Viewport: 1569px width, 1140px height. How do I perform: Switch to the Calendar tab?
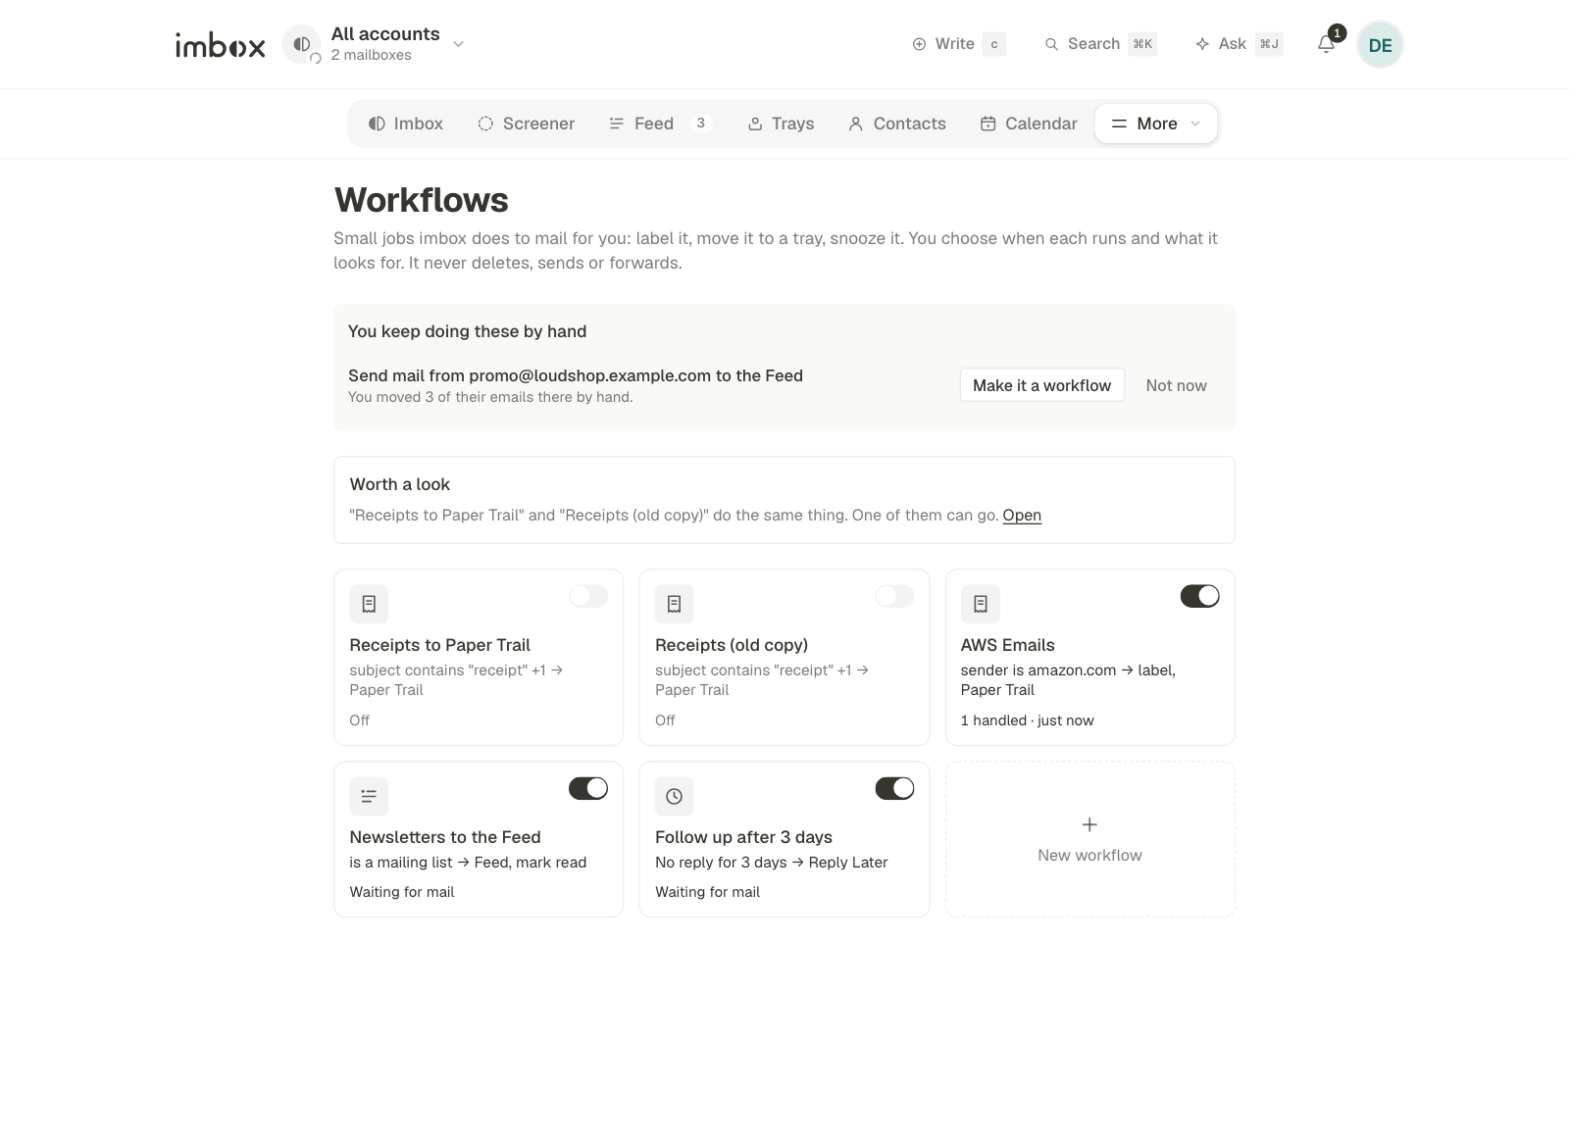click(1028, 124)
